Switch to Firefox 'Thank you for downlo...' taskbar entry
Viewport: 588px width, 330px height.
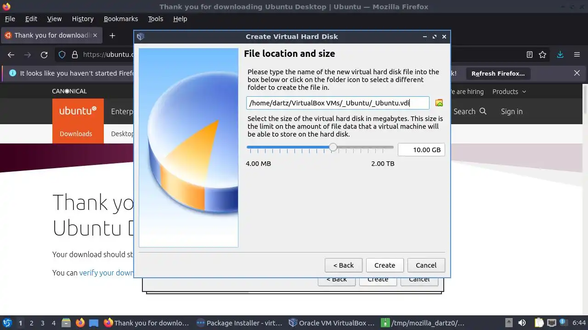point(147,323)
